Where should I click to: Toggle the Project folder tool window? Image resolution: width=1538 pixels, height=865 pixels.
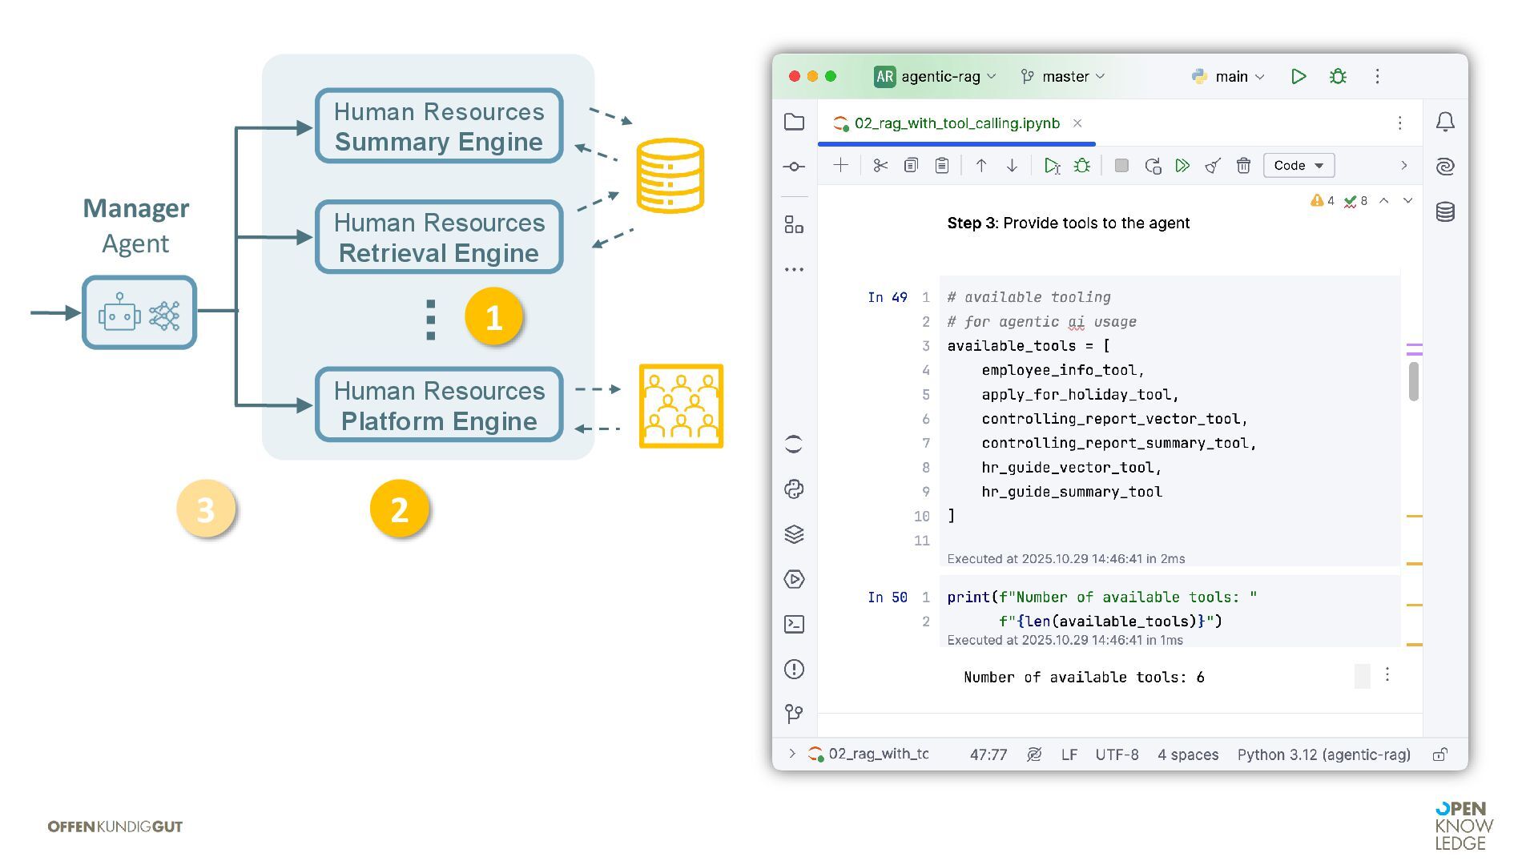pos(794,122)
